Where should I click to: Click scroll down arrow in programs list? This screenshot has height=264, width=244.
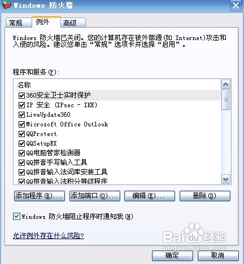coord(226,179)
